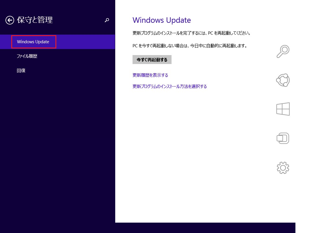
Task: Open the Settings gear charm
Action: (283, 168)
